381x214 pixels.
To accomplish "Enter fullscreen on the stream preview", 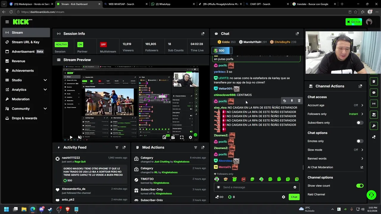I will pos(182,137).
